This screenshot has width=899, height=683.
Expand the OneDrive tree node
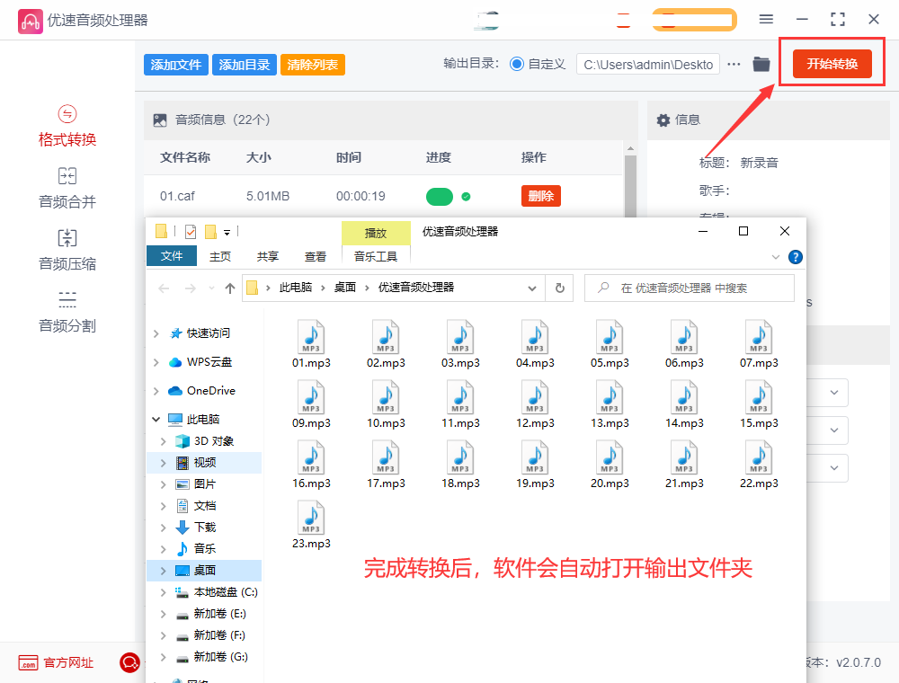point(156,391)
